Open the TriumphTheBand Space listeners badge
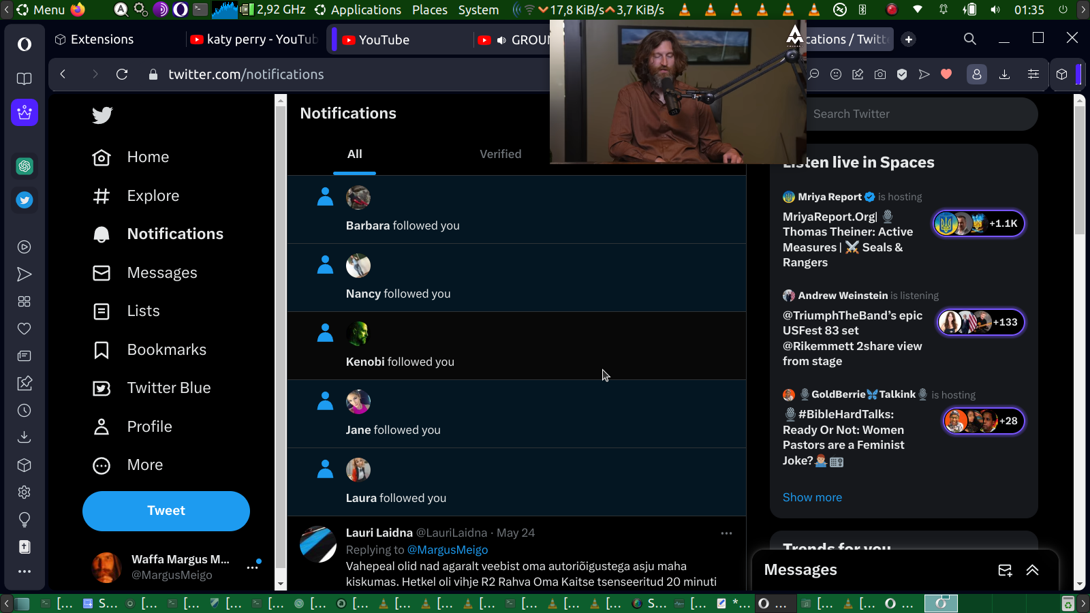The height and width of the screenshot is (613, 1090). pos(981,322)
